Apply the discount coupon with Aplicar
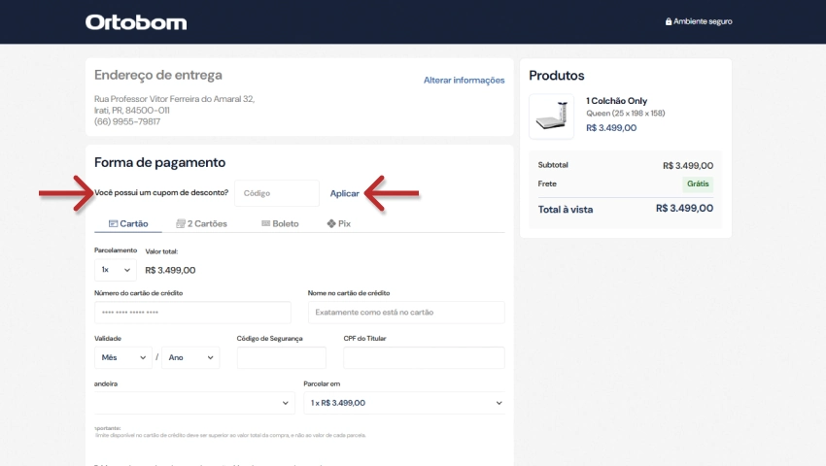826x466 pixels. click(344, 193)
